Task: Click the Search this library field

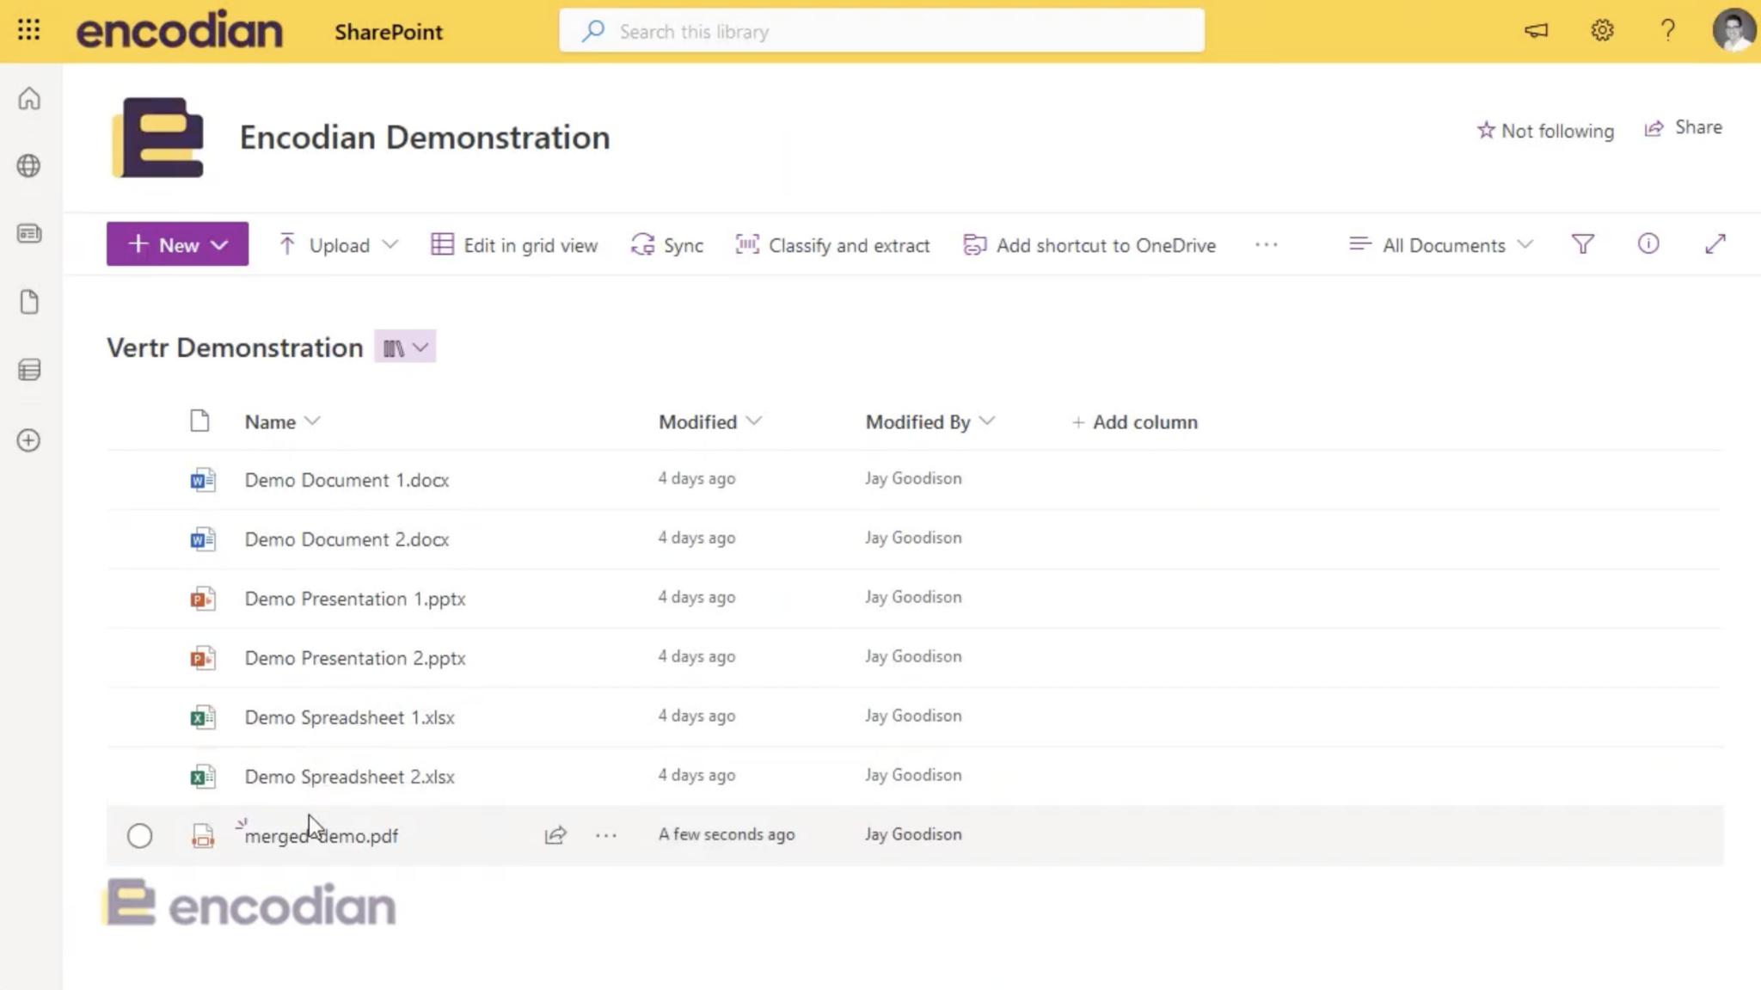Action: [x=881, y=31]
